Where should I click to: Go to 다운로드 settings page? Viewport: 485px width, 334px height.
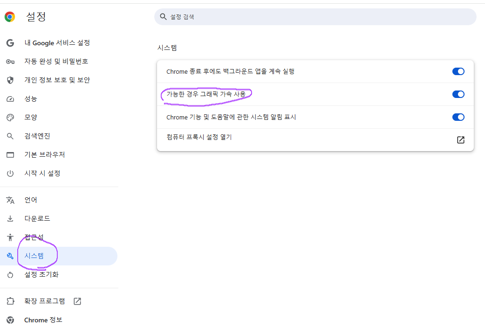tap(37, 219)
